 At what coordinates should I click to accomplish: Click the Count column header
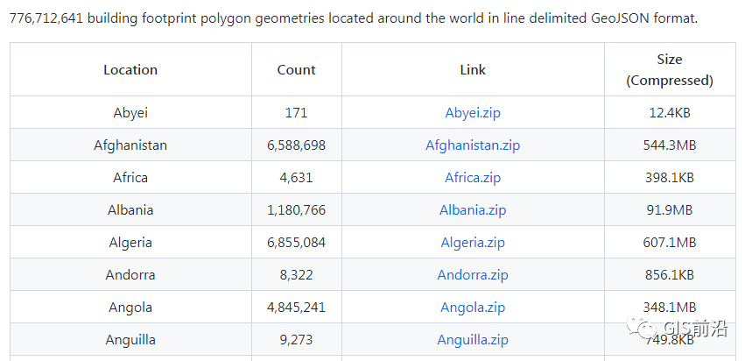(296, 70)
